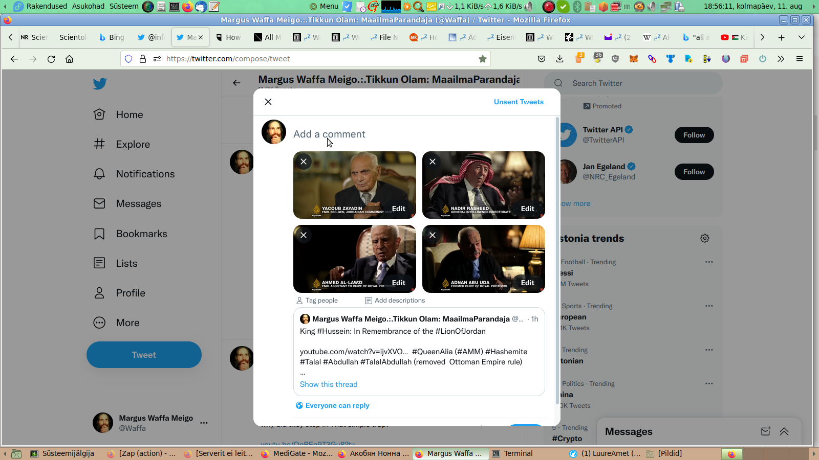Open a new browser tab
819x460 pixels.
click(782, 37)
